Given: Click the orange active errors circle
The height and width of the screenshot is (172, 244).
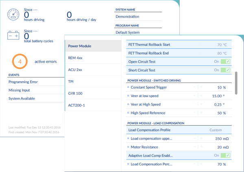Looking at the screenshot, I should pyautogui.click(x=20, y=61).
